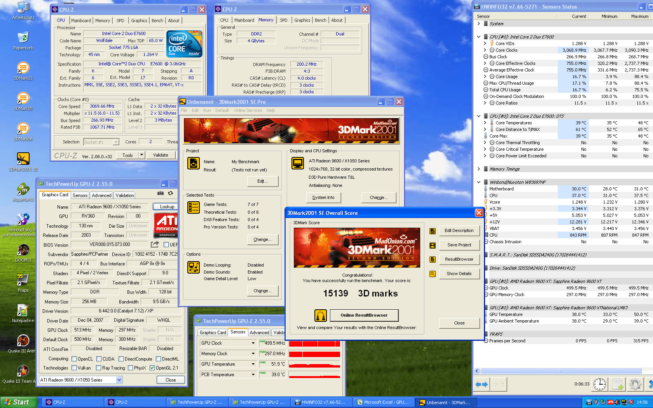Click the Validate button in CPU-Z

[161, 155]
